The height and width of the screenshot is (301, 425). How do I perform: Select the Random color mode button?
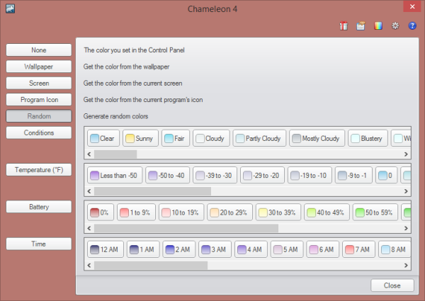(39, 116)
